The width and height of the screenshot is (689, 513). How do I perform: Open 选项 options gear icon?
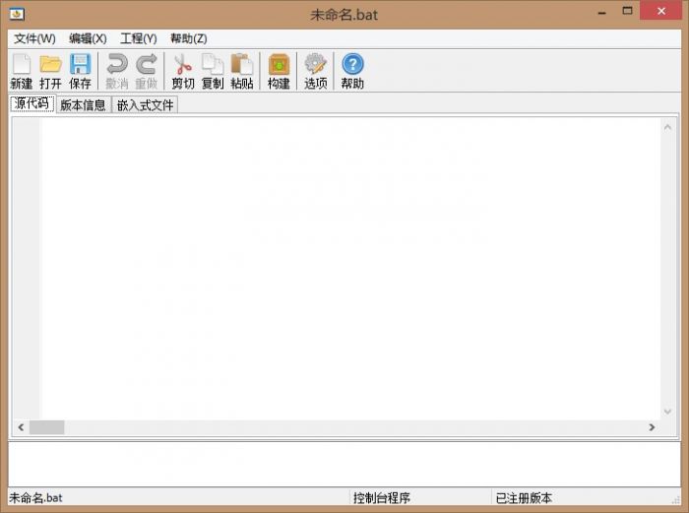pos(316,71)
